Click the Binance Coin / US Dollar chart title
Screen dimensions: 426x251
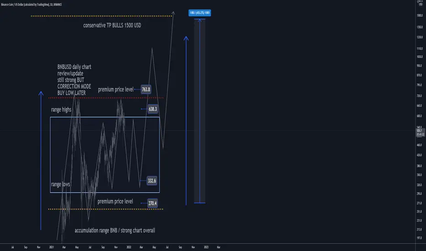31,5
